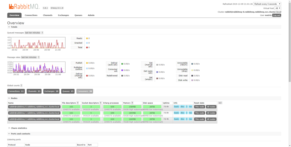291x147 pixels.
Task: Click the Consumers: 20 count button
Action: click(x=85, y=91)
